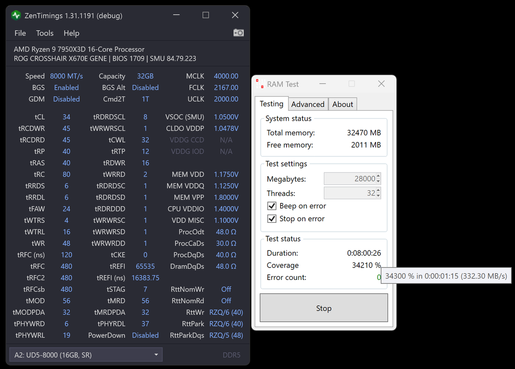The width and height of the screenshot is (515, 369).
Task: Click the Total memory value 32470 MB
Action: click(364, 133)
